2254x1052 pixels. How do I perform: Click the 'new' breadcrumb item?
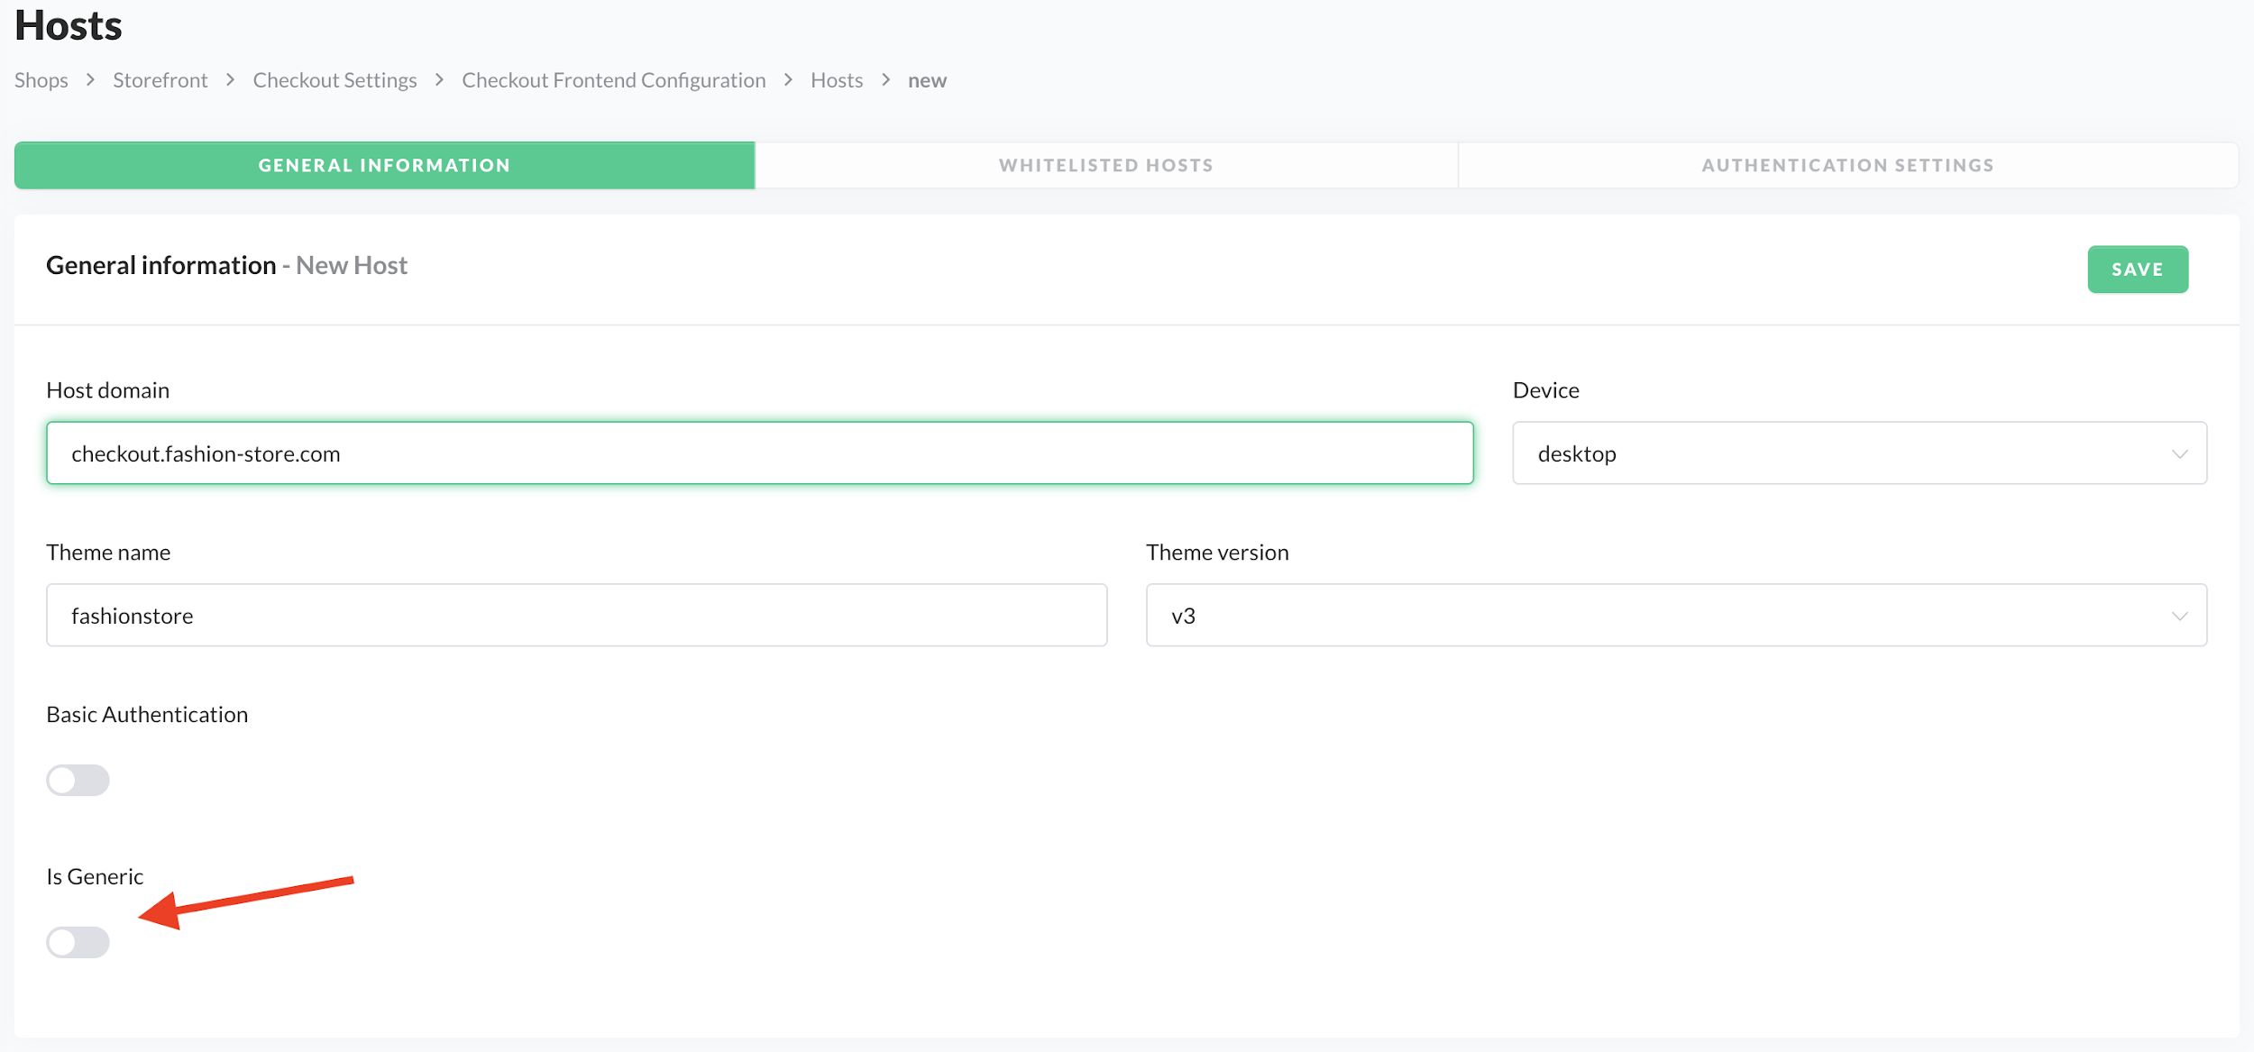pos(927,80)
